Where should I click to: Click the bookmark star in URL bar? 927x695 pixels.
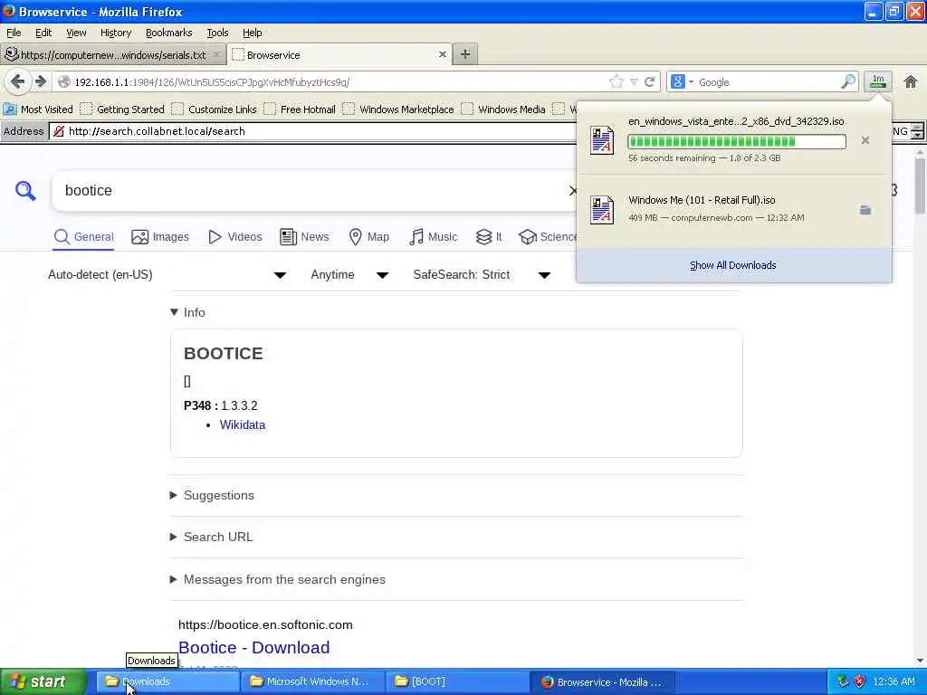[616, 81]
